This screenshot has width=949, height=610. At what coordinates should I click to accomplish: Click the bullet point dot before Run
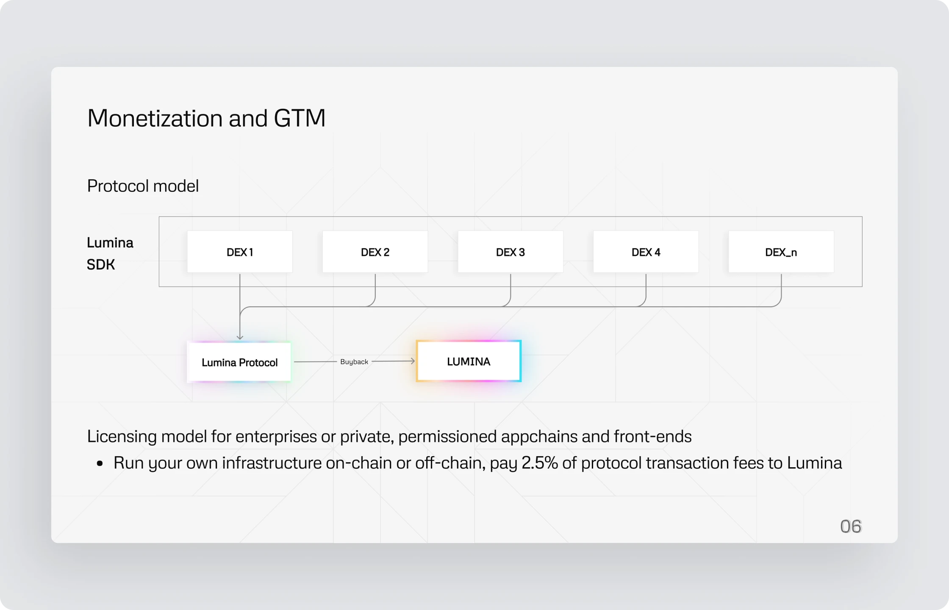(100, 463)
